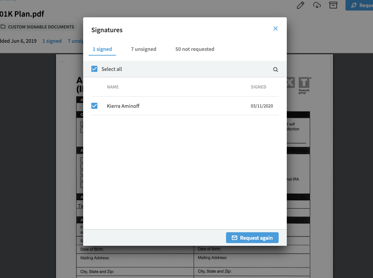The image size is (373, 278).
Task: Click the Custom Signable Documents label
Action: tap(41, 27)
